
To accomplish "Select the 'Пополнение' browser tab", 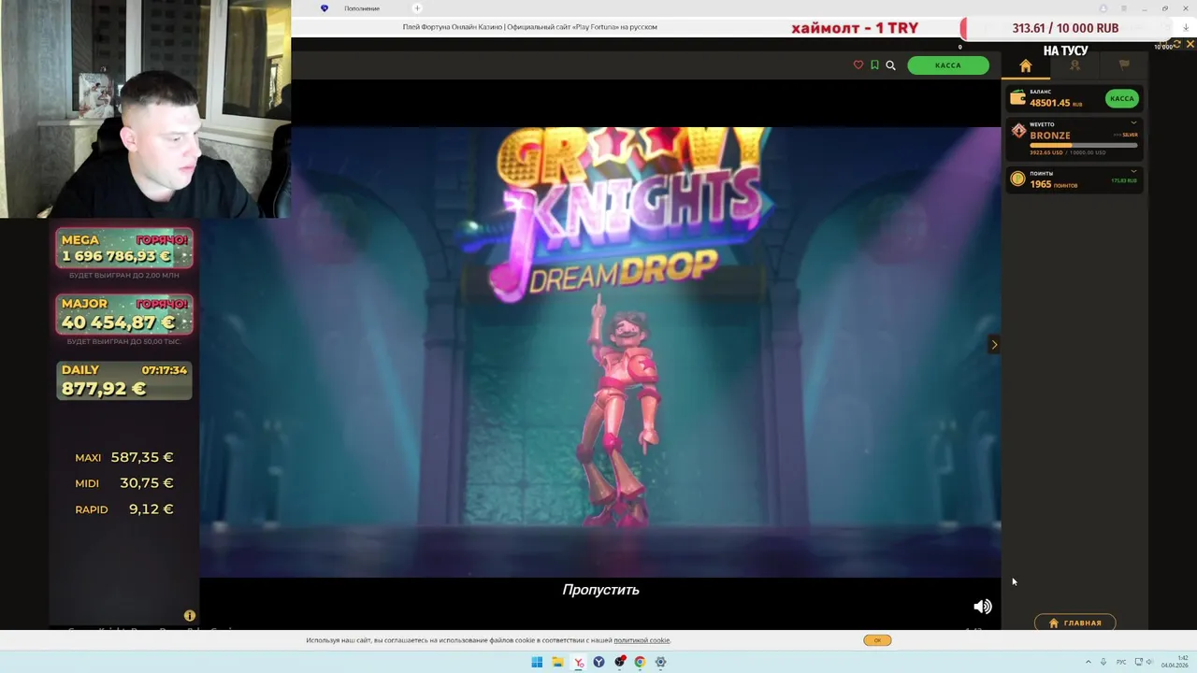I will tap(362, 8).
